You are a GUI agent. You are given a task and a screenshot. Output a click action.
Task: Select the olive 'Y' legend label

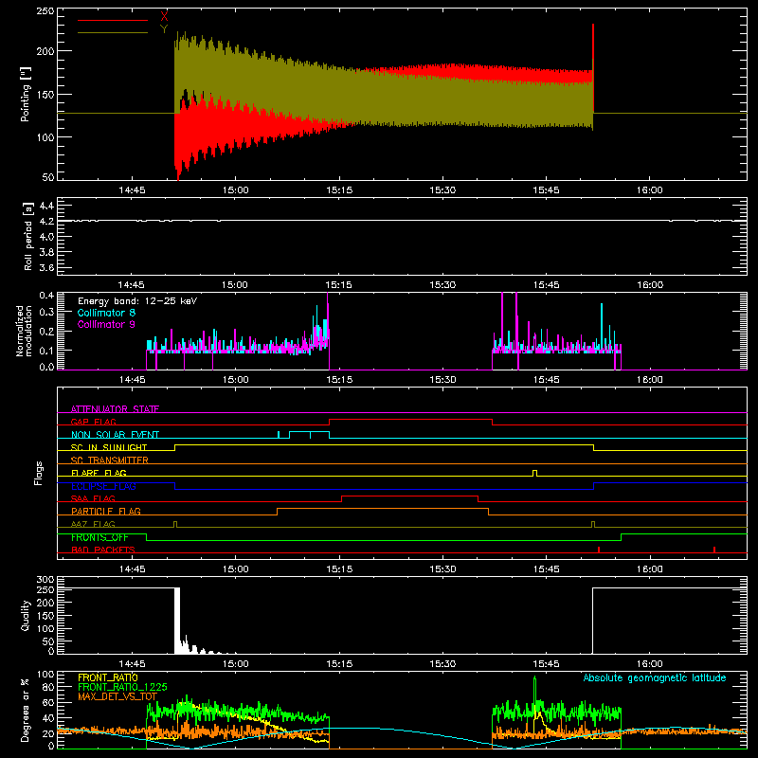[x=164, y=29]
